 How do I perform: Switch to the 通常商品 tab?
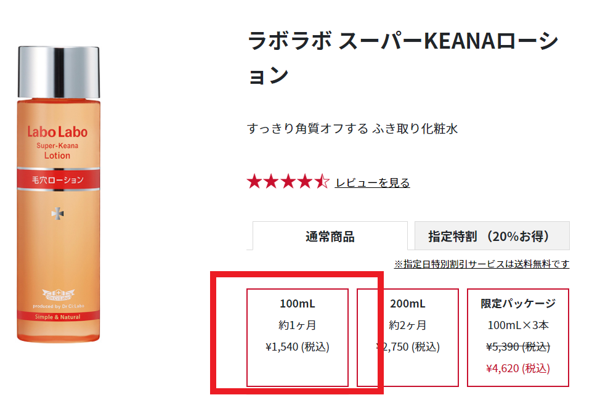point(330,236)
